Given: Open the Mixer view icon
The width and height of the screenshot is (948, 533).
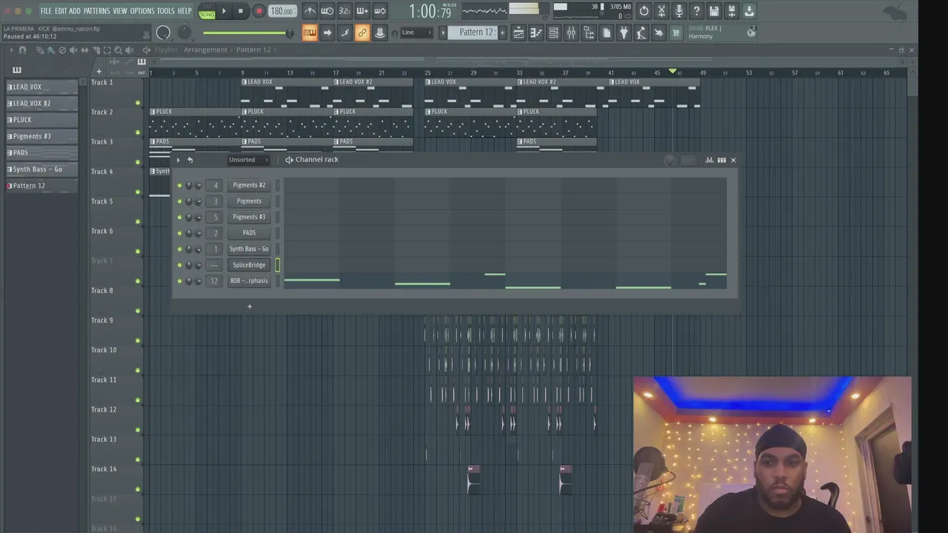Looking at the screenshot, I should pos(571,33).
